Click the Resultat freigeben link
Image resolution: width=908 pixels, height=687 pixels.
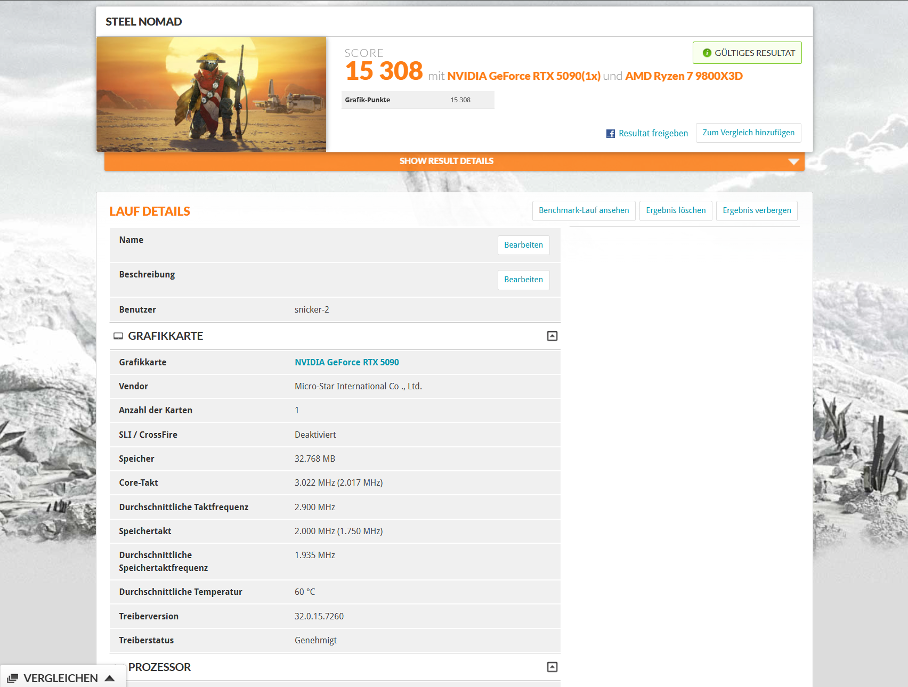point(653,133)
